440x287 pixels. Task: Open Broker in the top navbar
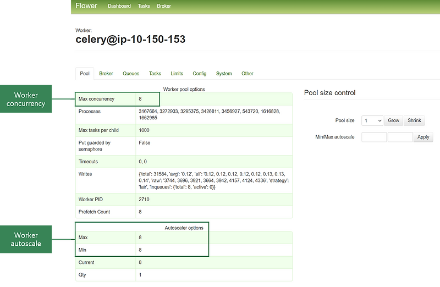(164, 6)
